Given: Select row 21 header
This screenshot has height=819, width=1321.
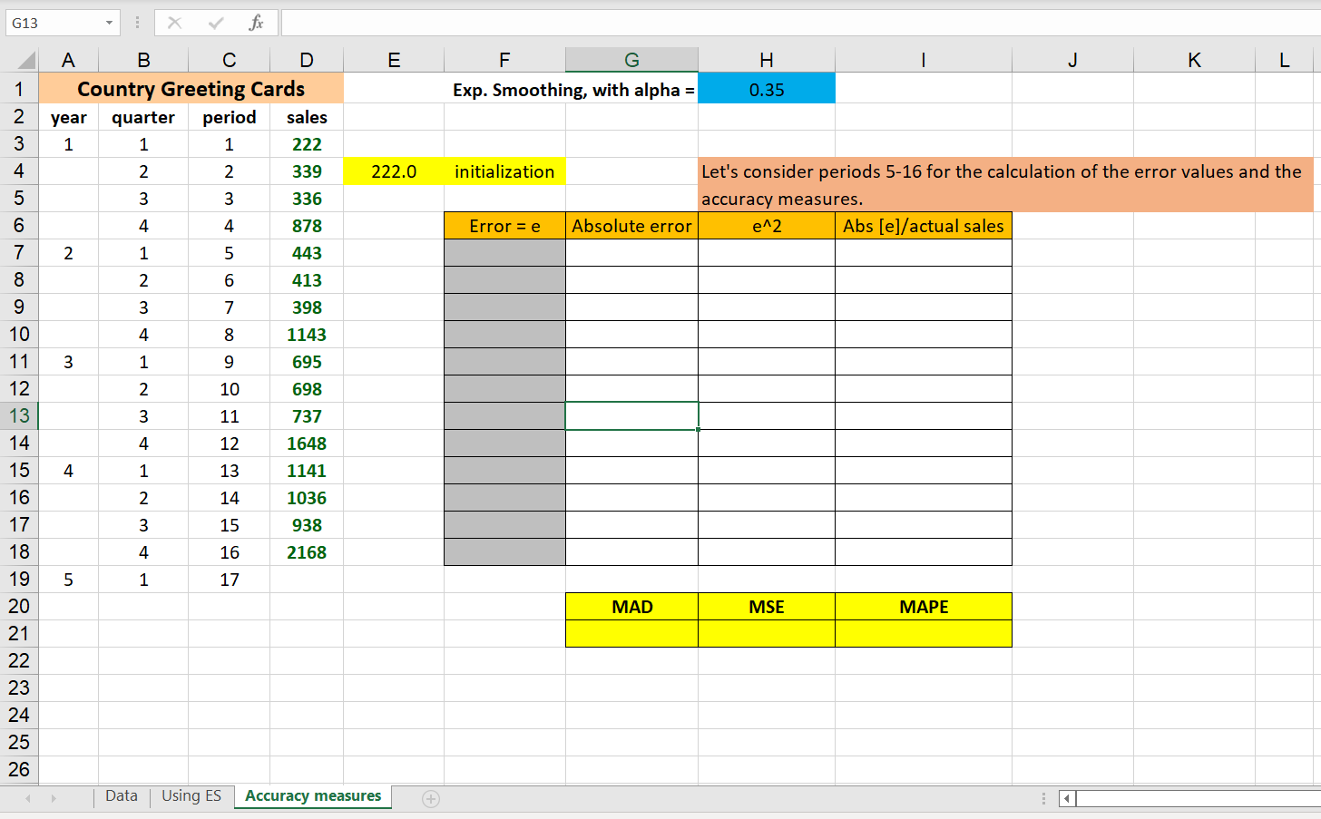Looking at the screenshot, I should coord(19,634).
